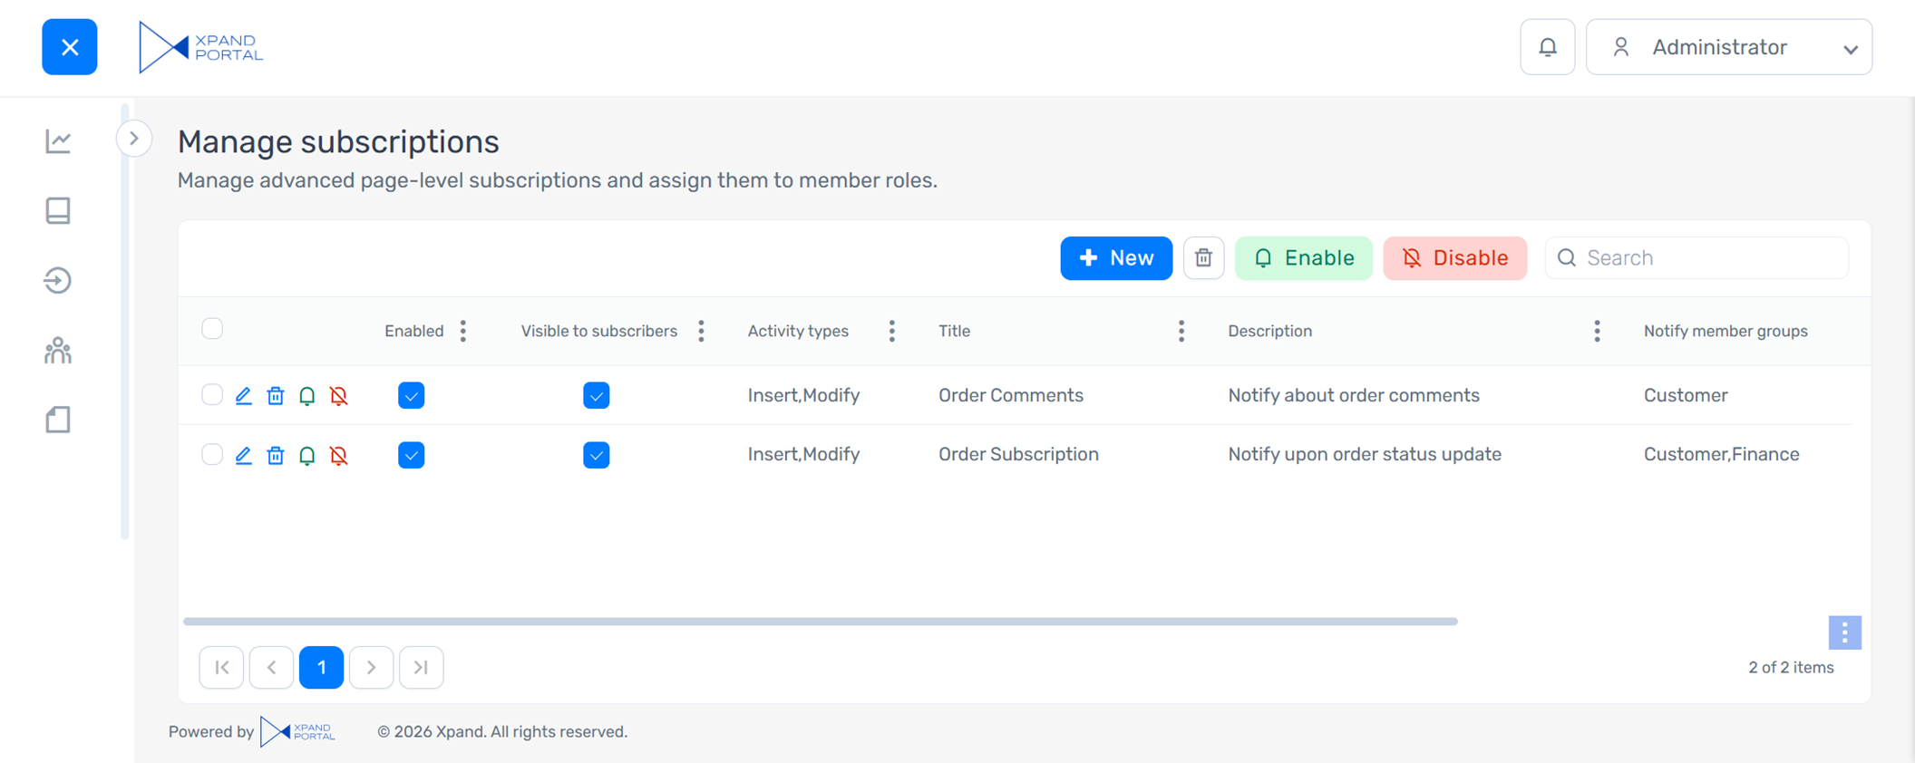Uncheck Enabled for Order Subscription
1915x763 pixels.
411,455
